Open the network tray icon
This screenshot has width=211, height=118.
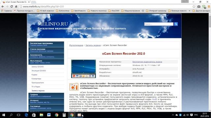[184, 115]
